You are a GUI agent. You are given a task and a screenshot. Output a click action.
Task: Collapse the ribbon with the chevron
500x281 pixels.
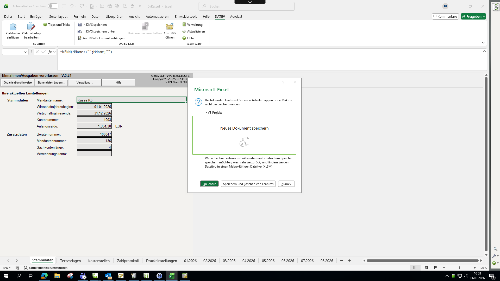[x=483, y=43]
